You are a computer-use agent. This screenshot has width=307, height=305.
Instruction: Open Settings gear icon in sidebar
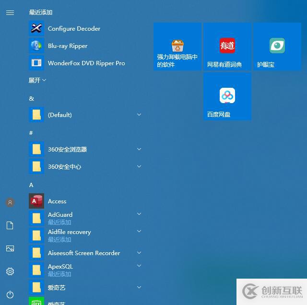click(10, 271)
